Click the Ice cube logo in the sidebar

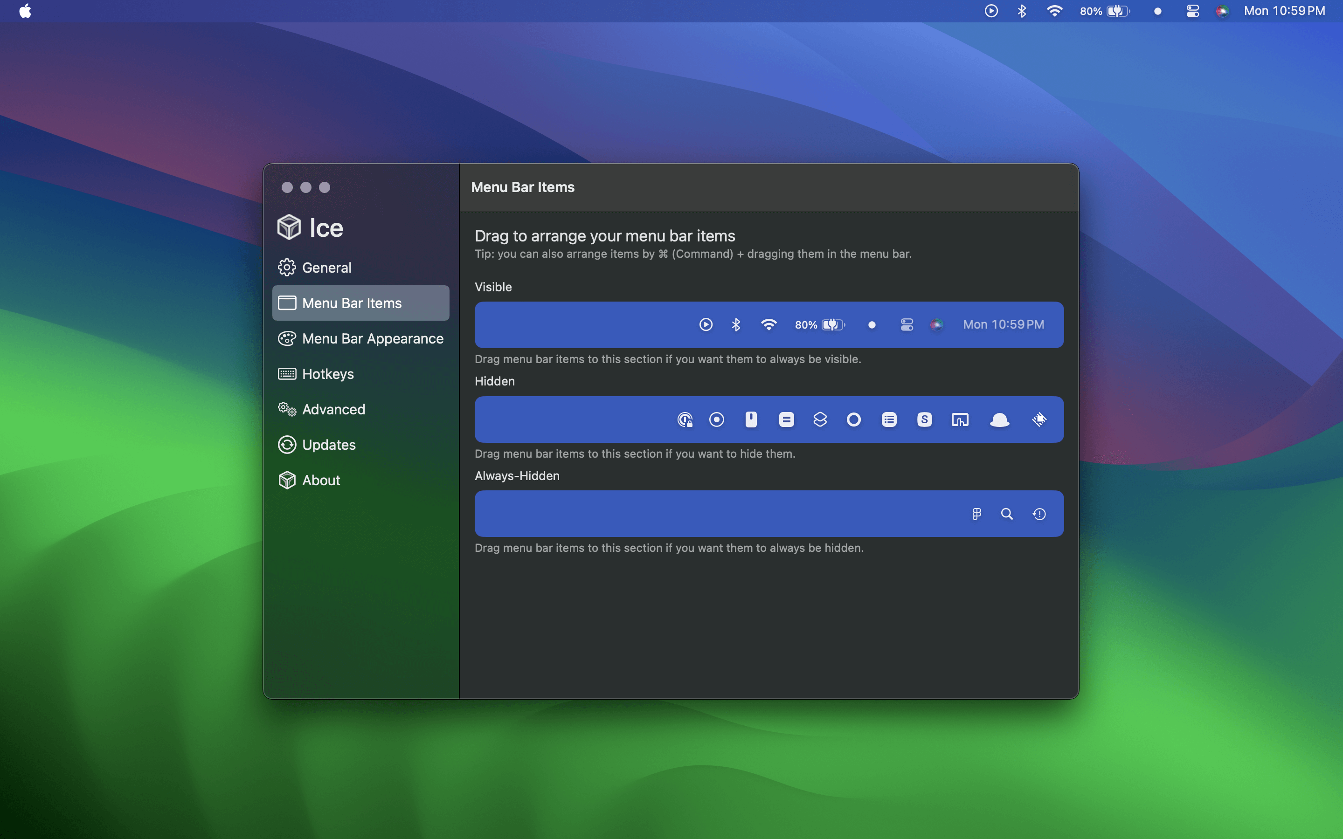[289, 227]
